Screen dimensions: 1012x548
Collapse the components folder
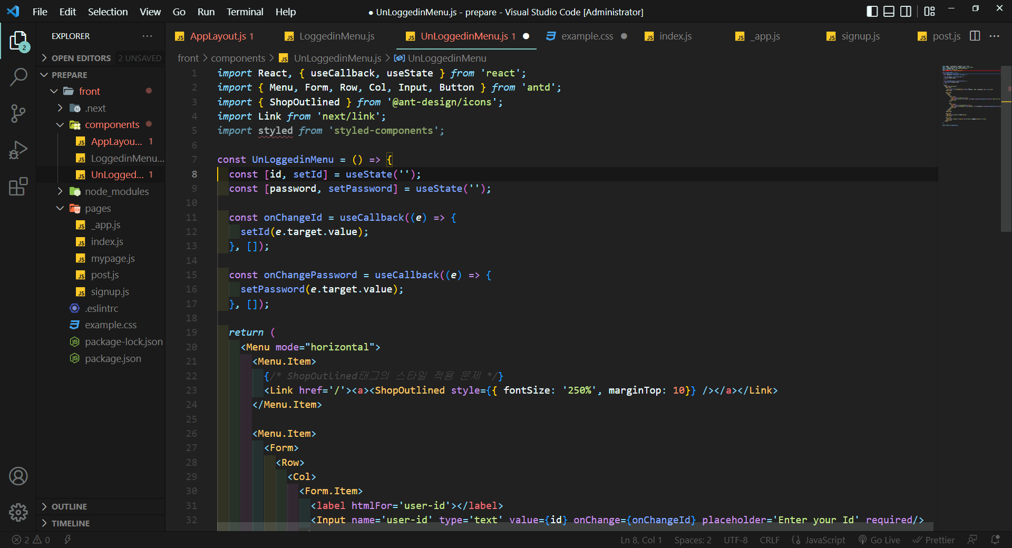[x=60, y=125]
